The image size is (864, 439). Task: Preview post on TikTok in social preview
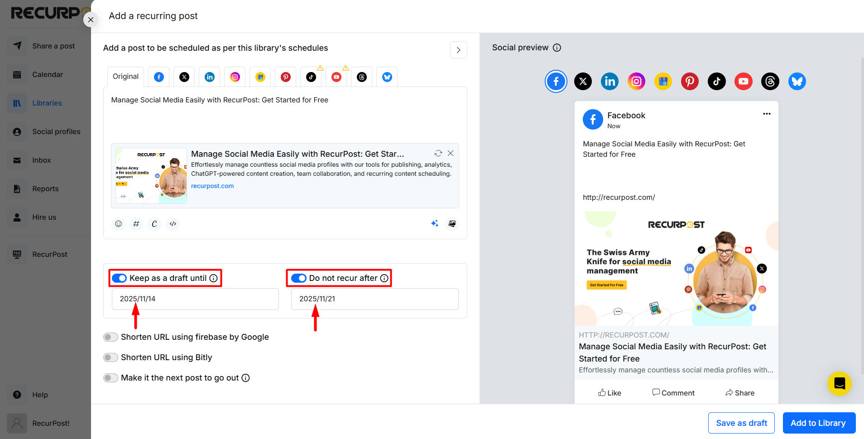[x=717, y=82]
